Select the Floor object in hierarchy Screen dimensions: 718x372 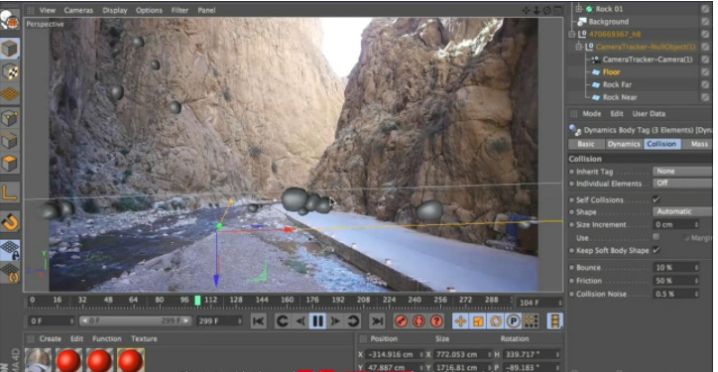coord(611,72)
